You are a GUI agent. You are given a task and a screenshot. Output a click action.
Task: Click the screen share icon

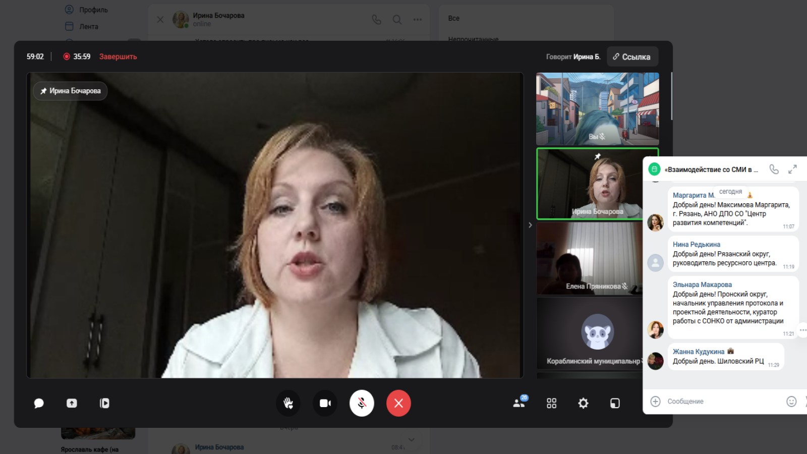click(72, 403)
